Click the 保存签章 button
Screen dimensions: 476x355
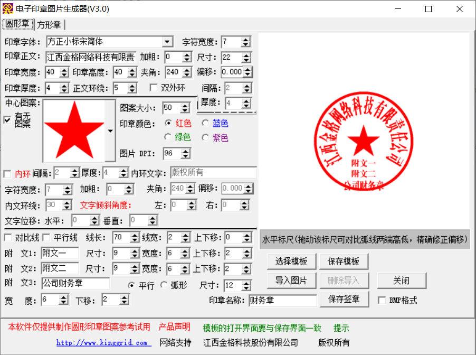click(344, 299)
